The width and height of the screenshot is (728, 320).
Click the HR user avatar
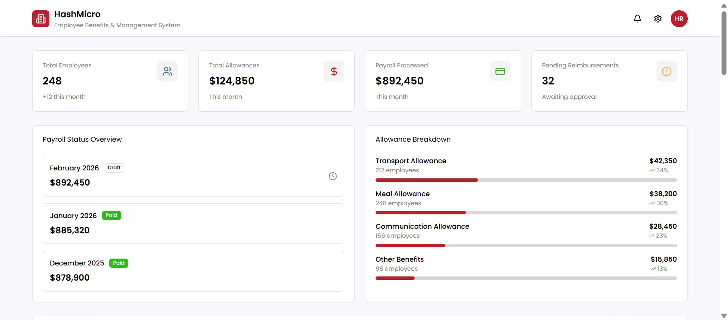679,19
